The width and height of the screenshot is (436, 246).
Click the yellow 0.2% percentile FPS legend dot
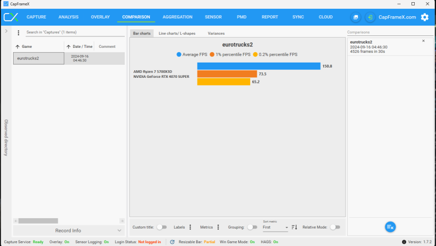click(255, 54)
